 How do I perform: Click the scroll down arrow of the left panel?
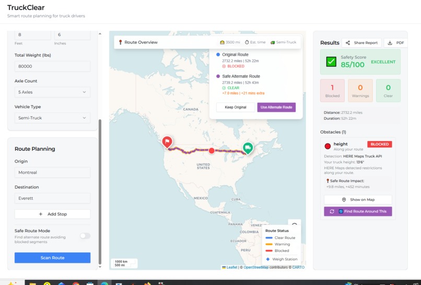pyautogui.click(x=100, y=267)
